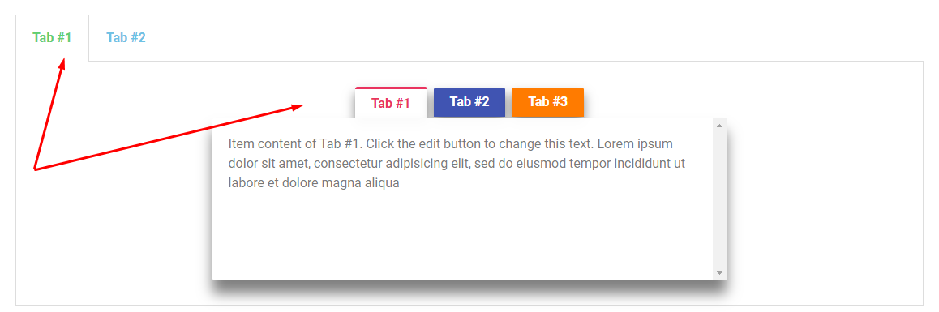Screen dimensions: 939x312
Task: Click the content scrollbar's down arrow
Action: (x=720, y=273)
